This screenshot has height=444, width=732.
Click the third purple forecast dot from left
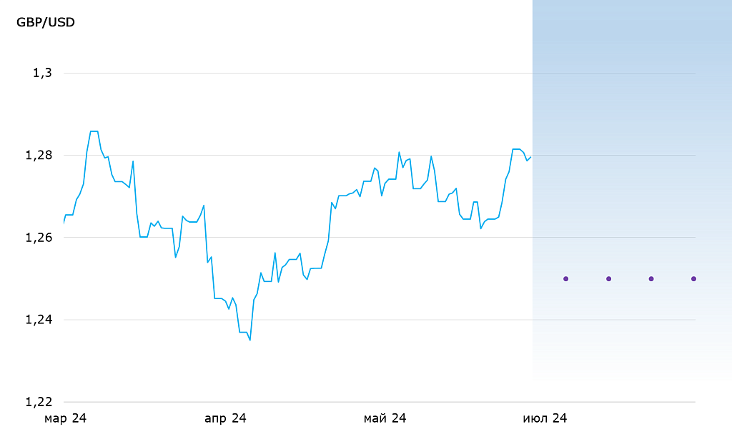651,278
